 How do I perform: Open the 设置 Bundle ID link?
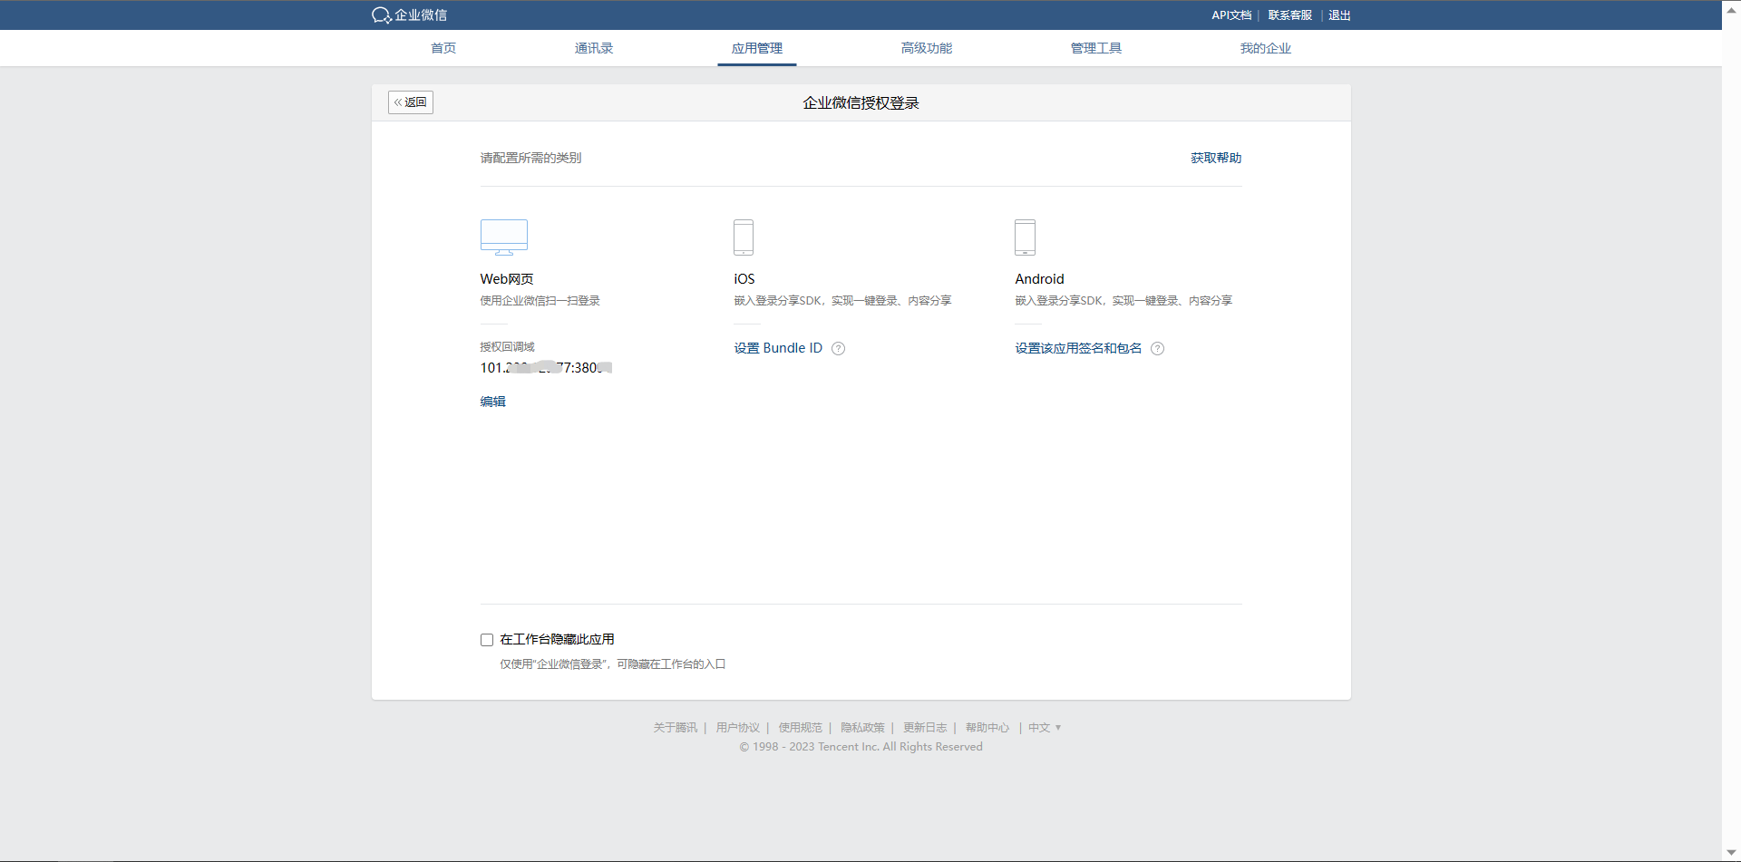(x=778, y=348)
